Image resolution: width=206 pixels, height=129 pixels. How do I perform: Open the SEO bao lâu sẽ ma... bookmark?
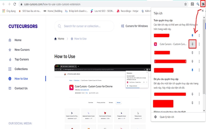click(x=30, y=11)
